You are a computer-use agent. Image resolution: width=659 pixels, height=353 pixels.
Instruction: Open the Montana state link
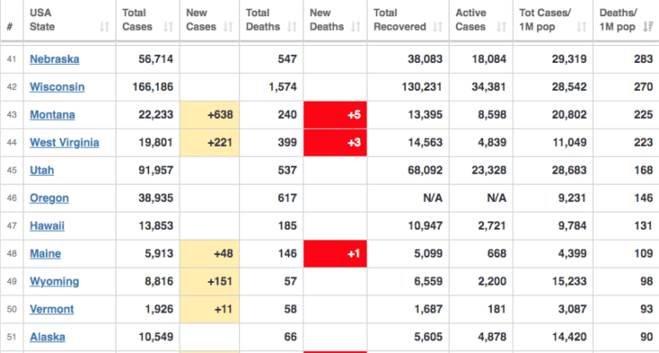pos(52,114)
